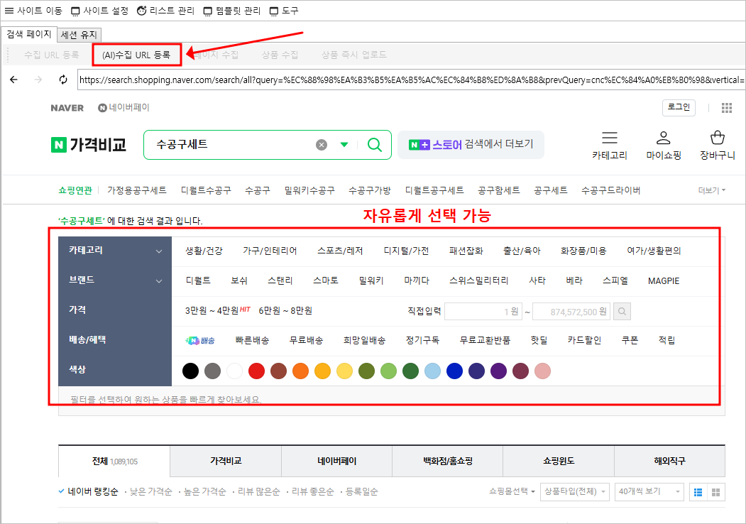
Task: Open the 사이트 설정 menu
Action: (99, 11)
